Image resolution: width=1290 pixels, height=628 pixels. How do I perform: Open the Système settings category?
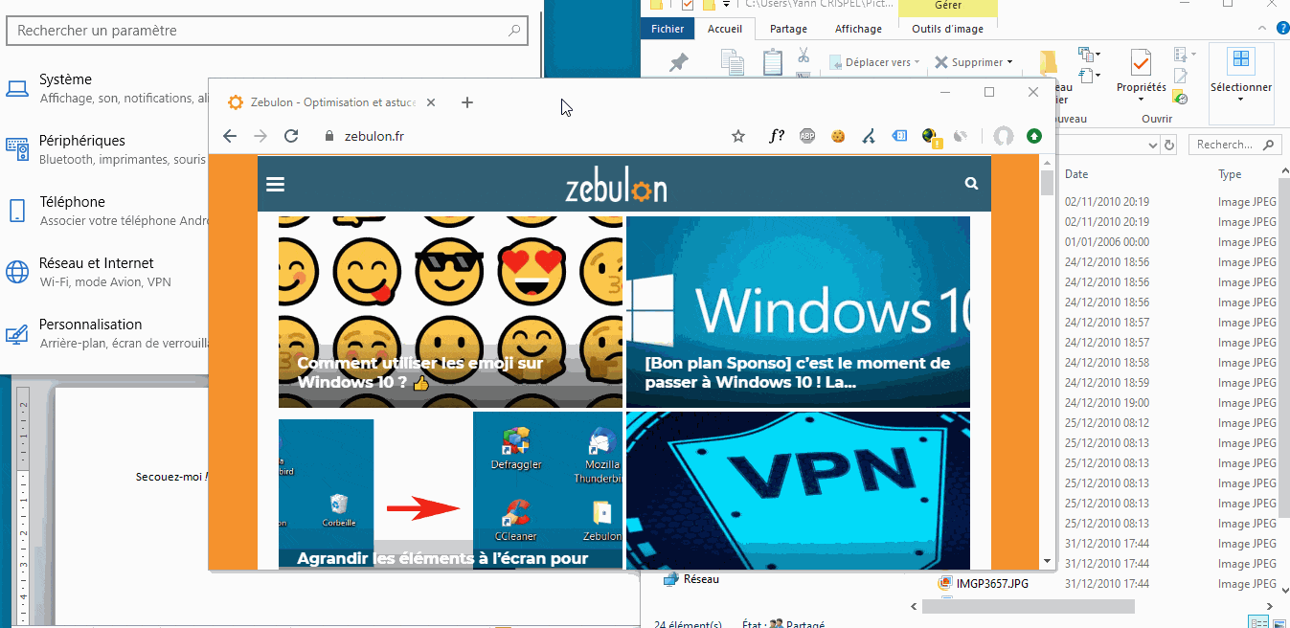tap(105, 88)
